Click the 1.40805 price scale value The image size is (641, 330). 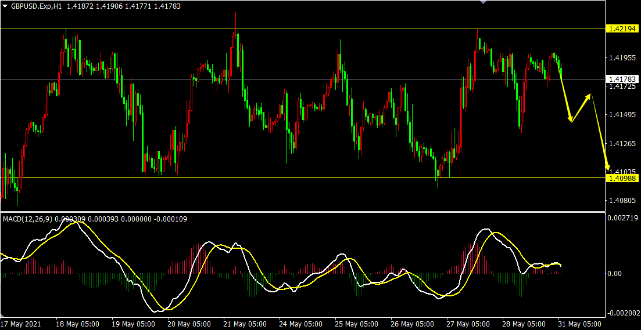coord(622,200)
